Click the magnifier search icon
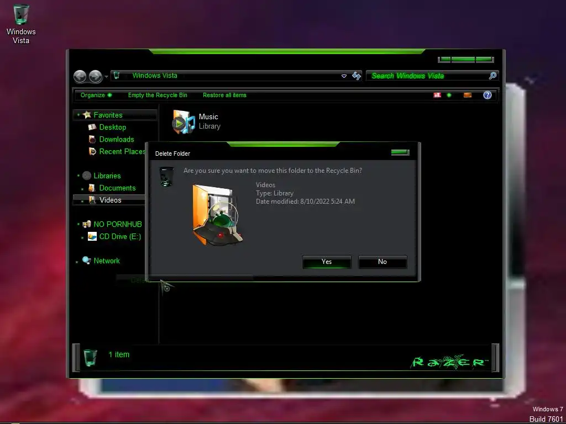566x424 pixels. pos(492,76)
